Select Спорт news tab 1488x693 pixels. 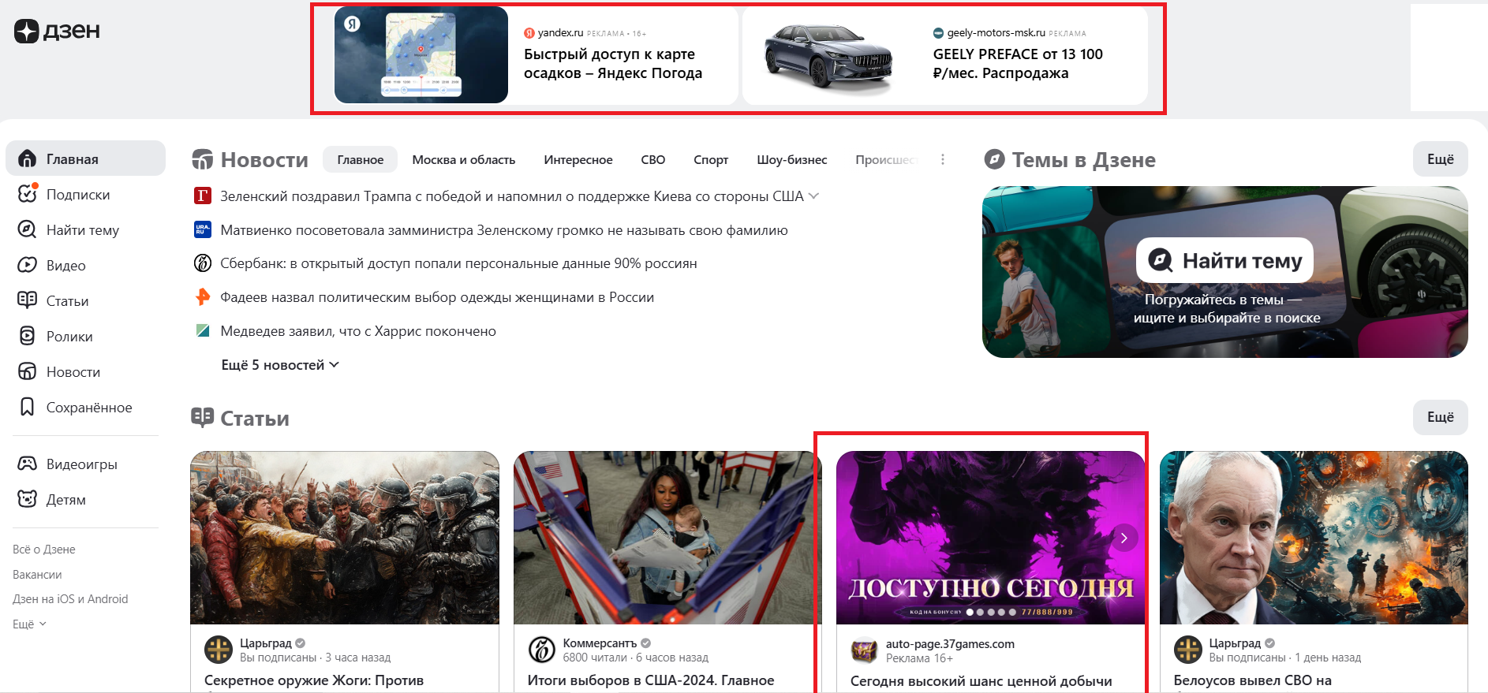coord(711,159)
